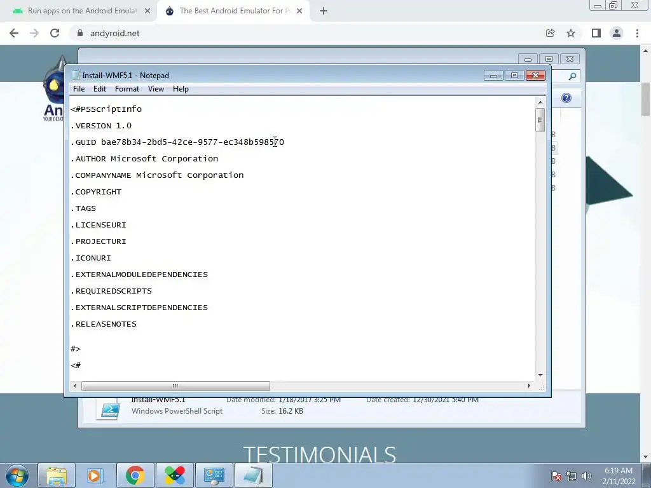Close the Run apps on Android Emulator tab
Image resolution: width=651 pixels, height=488 pixels.
147,11
